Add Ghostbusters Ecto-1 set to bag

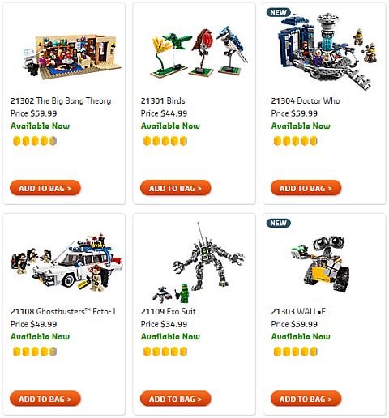[45, 399]
